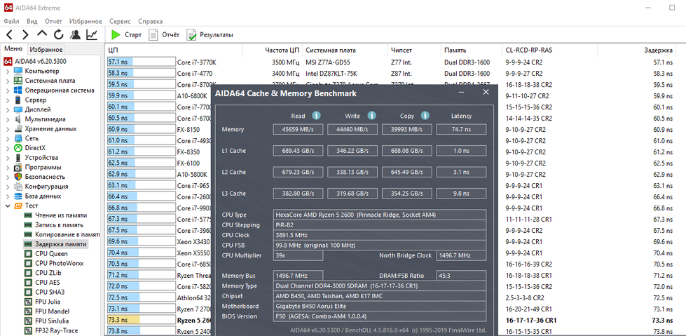
Task: Click the Memory Latency 74.7 ns field
Action: (x=461, y=129)
